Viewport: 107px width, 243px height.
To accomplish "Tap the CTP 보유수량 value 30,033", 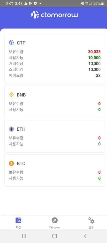I will pos(94,52).
